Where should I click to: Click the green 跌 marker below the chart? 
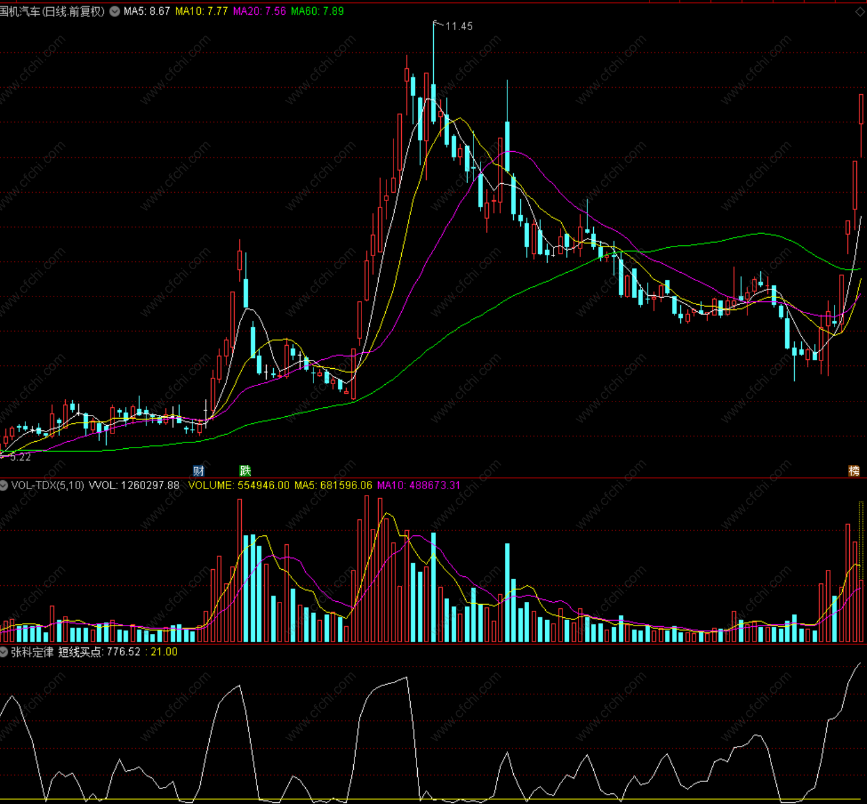tap(245, 471)
